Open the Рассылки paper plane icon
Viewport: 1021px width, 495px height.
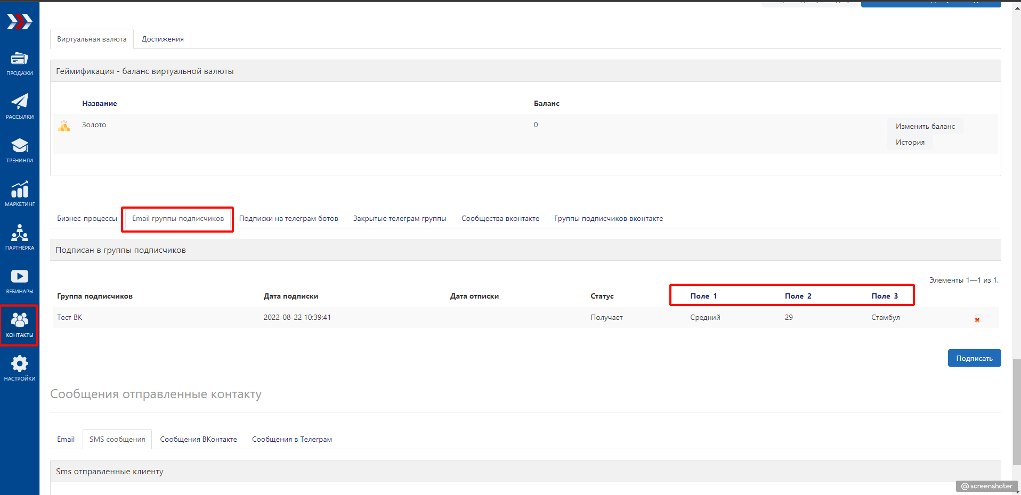pos(20,106)
